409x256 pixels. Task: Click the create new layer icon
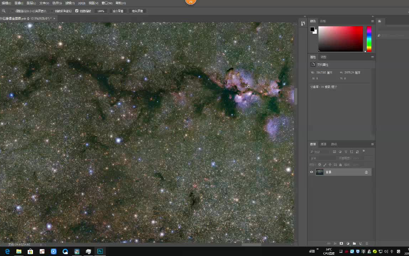tap(360, 244)
